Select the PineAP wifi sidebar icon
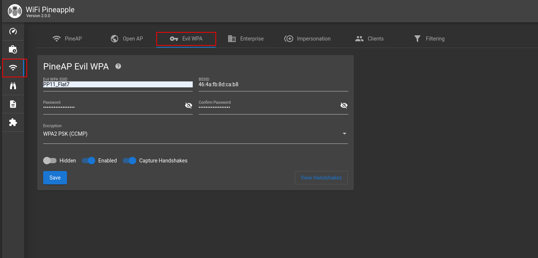Viewport: 538px width, 258px height. coord(13,68)
